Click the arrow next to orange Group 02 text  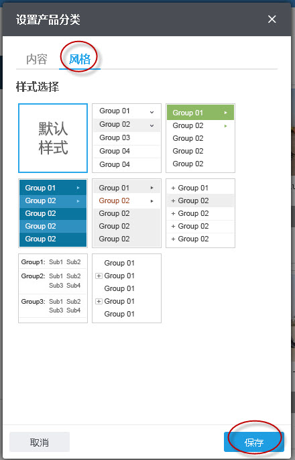coord(152,201)
